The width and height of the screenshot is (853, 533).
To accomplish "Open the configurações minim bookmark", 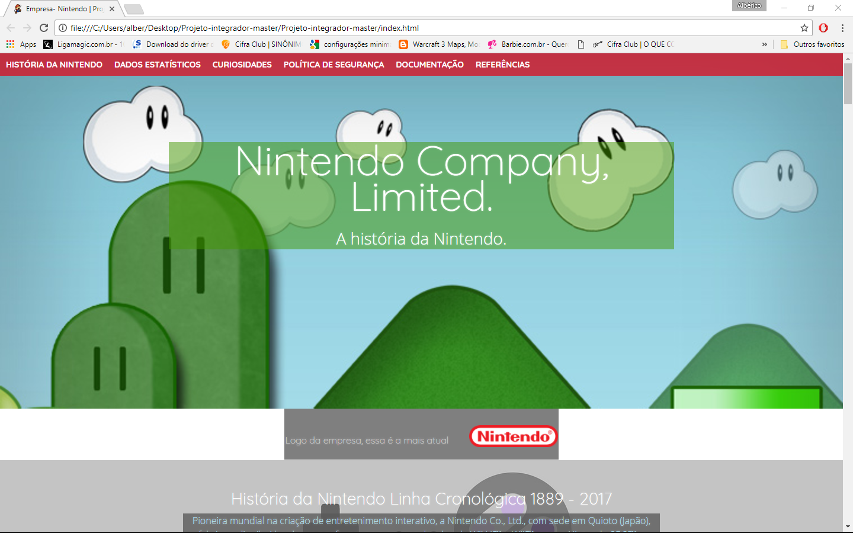I will pos(350,44).
